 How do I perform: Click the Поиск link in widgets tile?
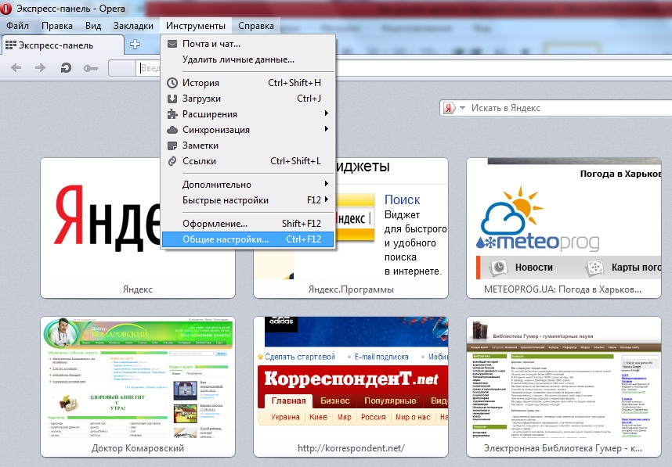[402, 199]
